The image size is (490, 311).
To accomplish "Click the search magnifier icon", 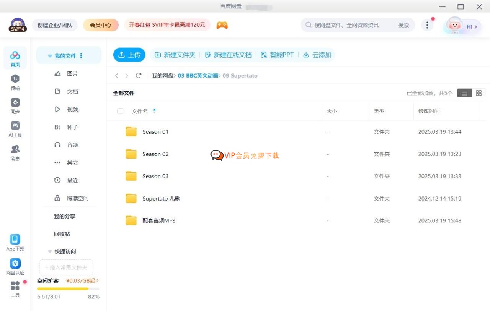I will point(308,25).
